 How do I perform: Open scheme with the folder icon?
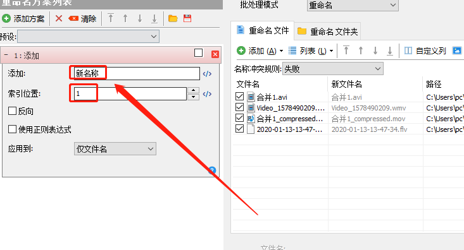[173, 18]
